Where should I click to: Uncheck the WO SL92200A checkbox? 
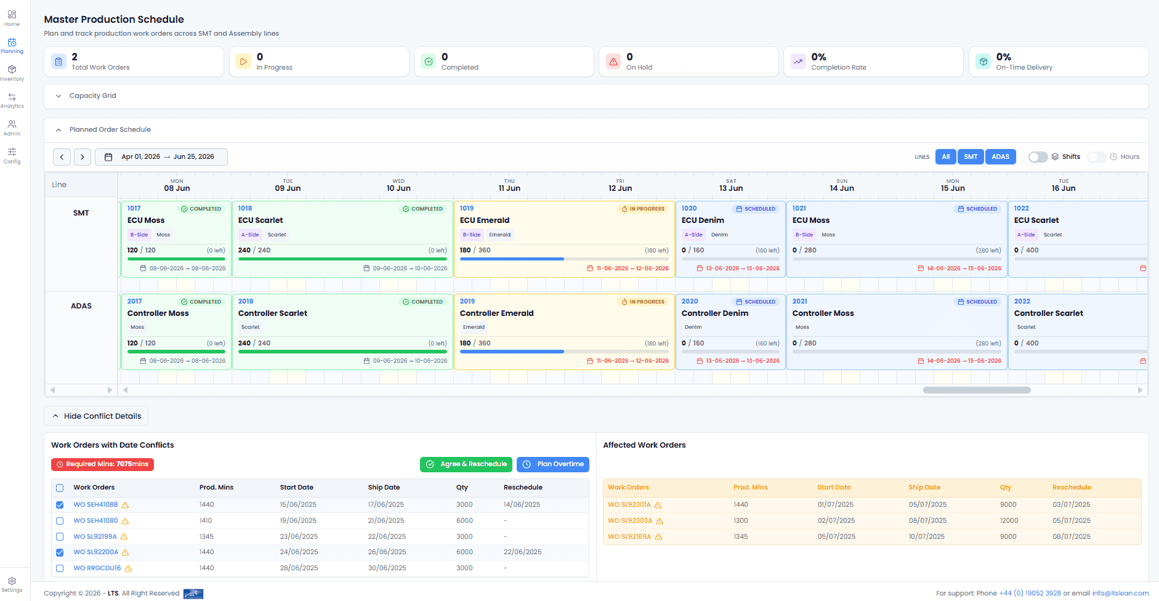point(60,552)
